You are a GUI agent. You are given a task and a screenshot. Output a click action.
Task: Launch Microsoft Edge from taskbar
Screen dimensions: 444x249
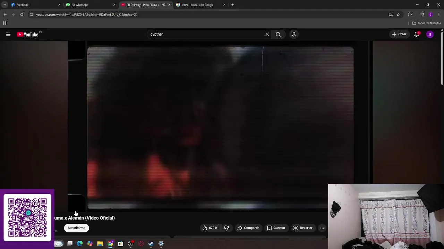tap(80, 243)
